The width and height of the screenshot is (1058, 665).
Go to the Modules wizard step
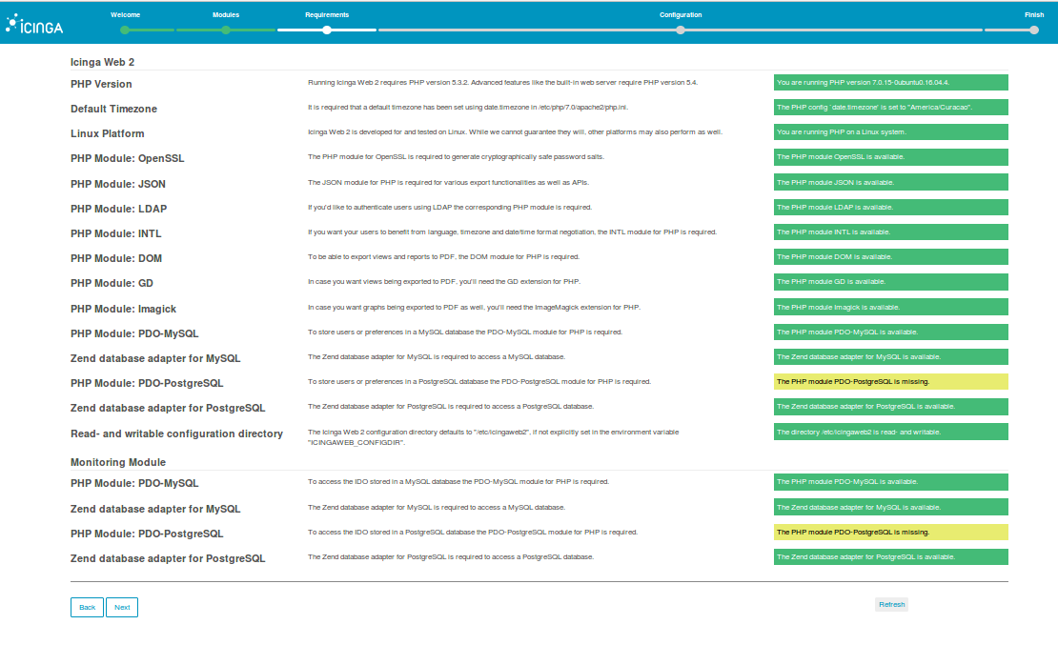[226, 15]
